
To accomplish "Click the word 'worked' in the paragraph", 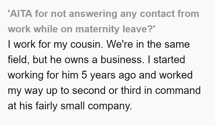I will coord(176,75).
